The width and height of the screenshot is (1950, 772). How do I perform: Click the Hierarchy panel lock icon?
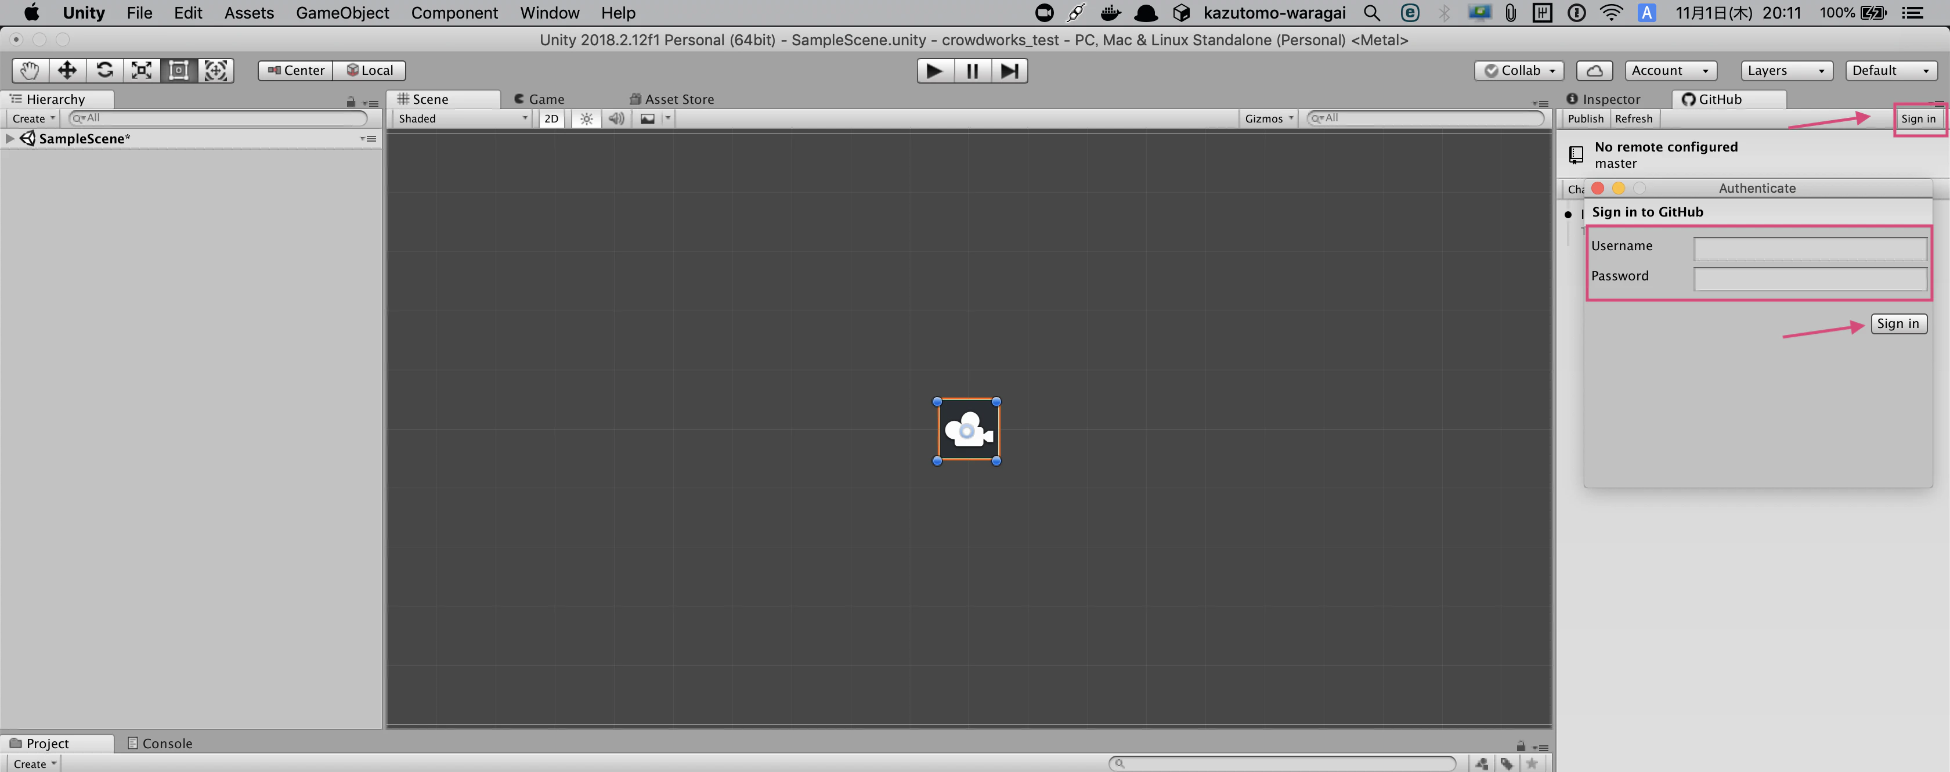(351, 102)
